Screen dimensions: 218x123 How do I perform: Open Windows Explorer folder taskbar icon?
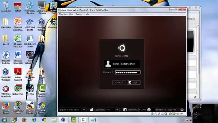[54, 120]
